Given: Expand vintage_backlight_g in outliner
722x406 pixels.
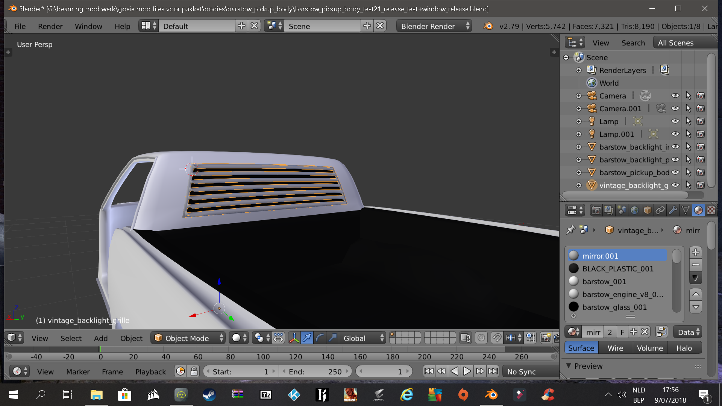Looking at the screenshot, I should 579,185.
